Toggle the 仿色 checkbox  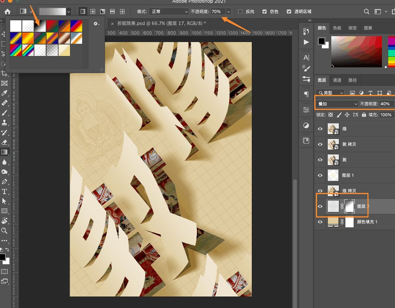point(265,12)
